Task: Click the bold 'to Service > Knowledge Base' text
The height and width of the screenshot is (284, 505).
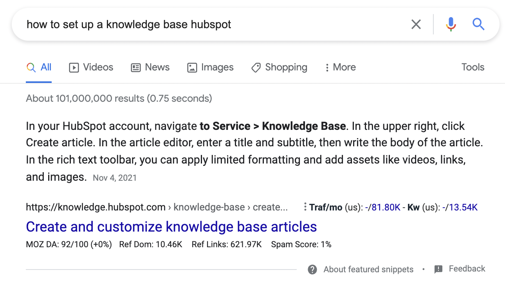Action: pos(273,126)
